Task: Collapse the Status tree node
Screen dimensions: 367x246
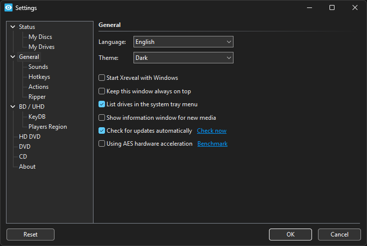Action: pos(13,27)
